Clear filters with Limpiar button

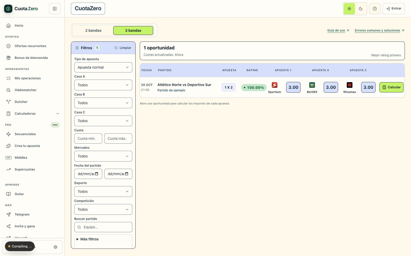(x=123, y=48)
